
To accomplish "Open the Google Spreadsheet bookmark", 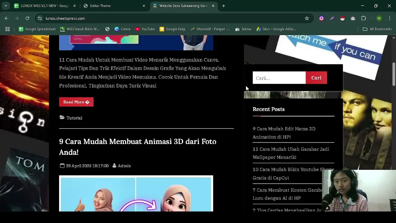I will tap(37, 29).
